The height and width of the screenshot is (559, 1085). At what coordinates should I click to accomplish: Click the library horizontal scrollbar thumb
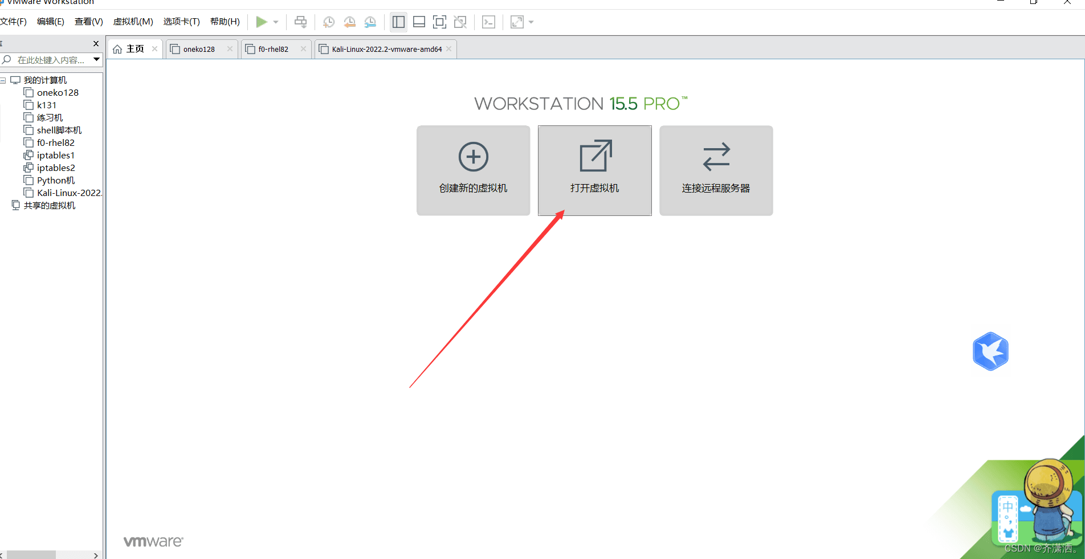31,554
